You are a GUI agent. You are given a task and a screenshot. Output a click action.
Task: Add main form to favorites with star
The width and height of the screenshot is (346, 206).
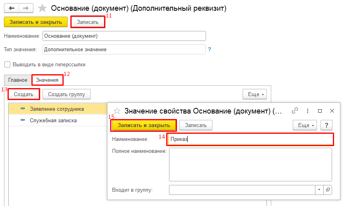[42, 8]
